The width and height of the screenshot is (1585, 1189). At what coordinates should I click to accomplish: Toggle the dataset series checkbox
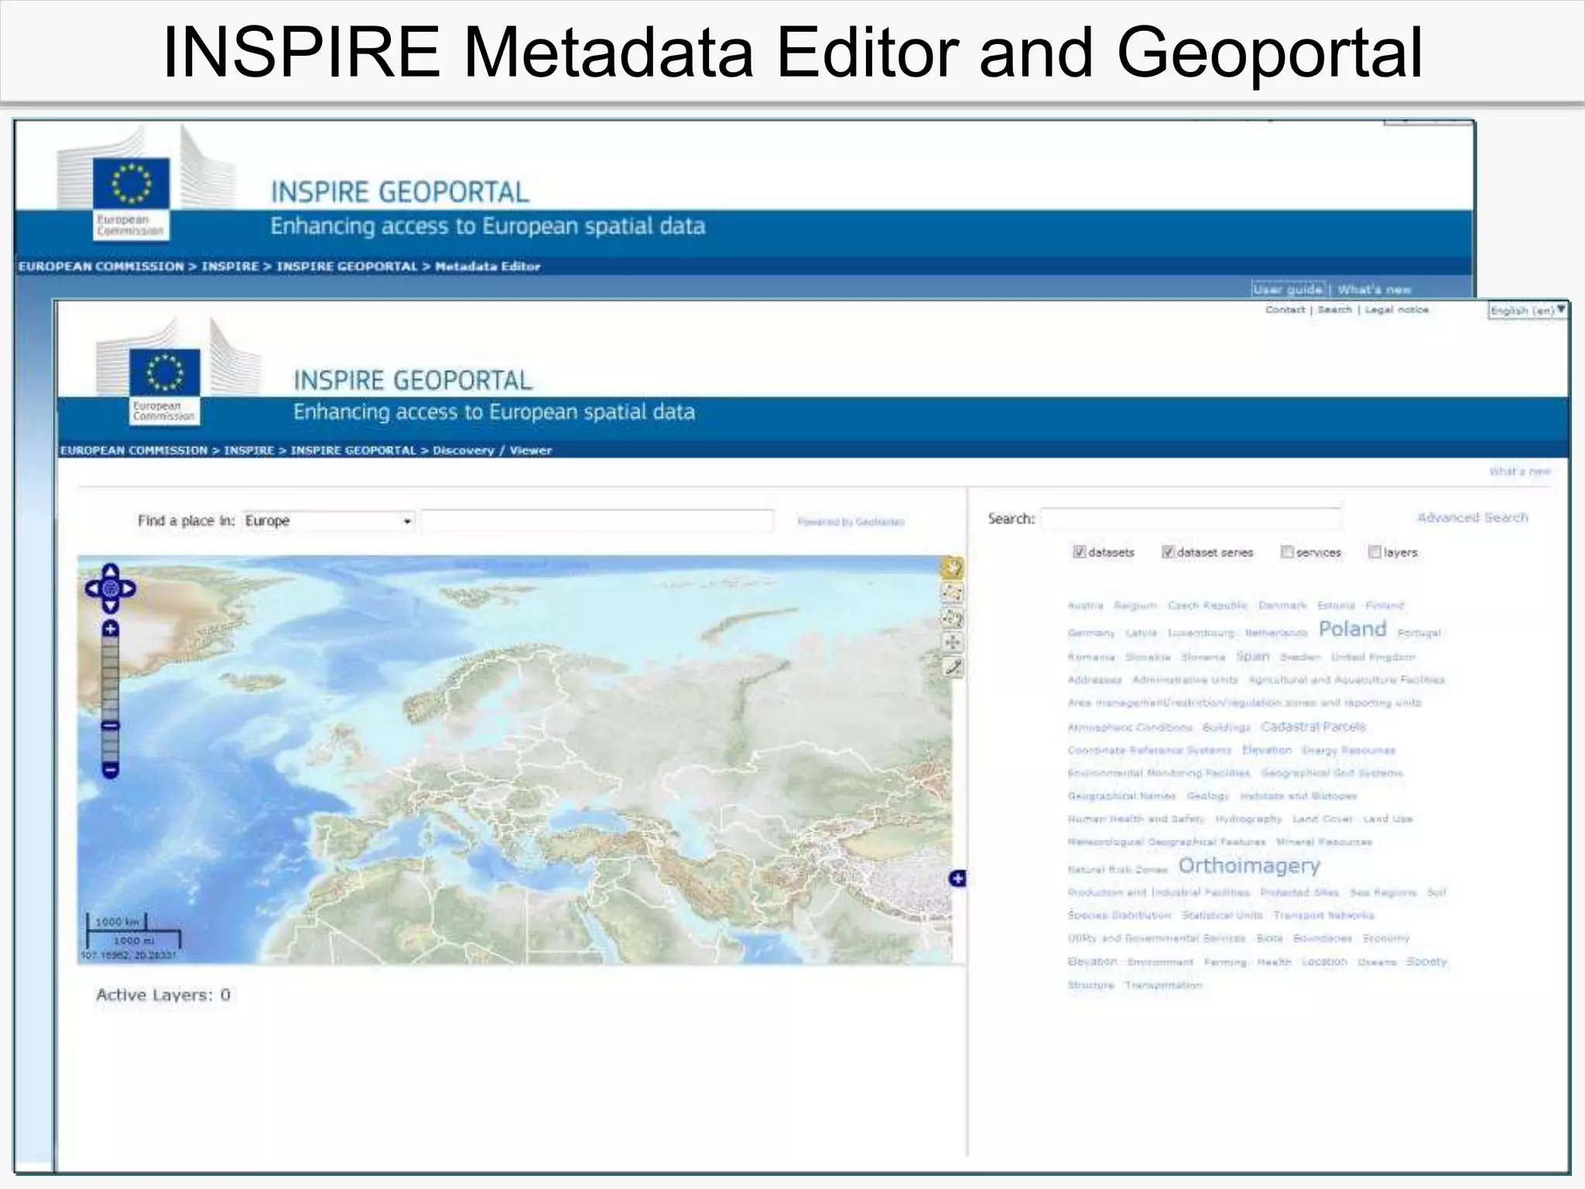1168,552
